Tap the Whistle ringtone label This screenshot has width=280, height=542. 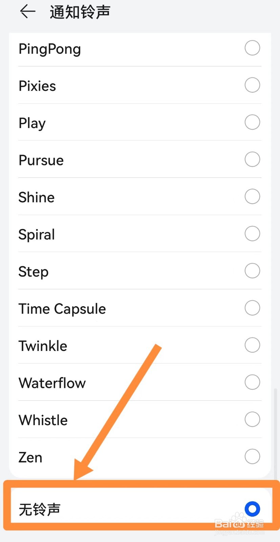pos(43,420)
